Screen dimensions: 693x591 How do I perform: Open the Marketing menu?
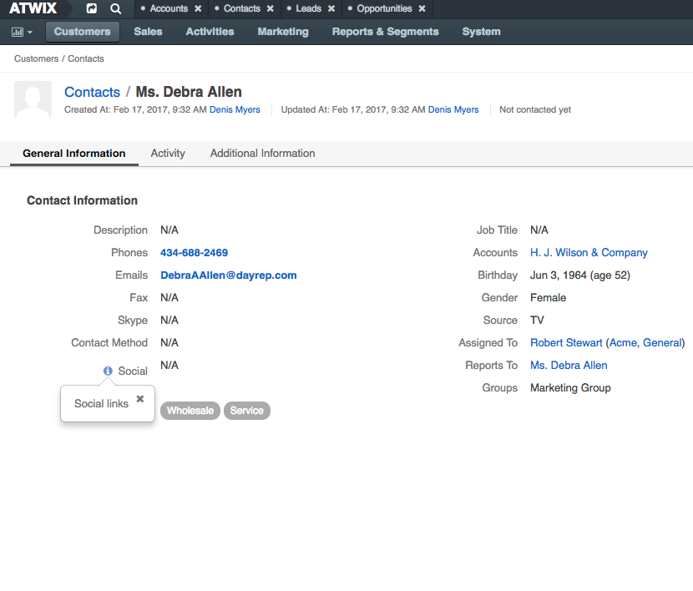pos(283,32)
